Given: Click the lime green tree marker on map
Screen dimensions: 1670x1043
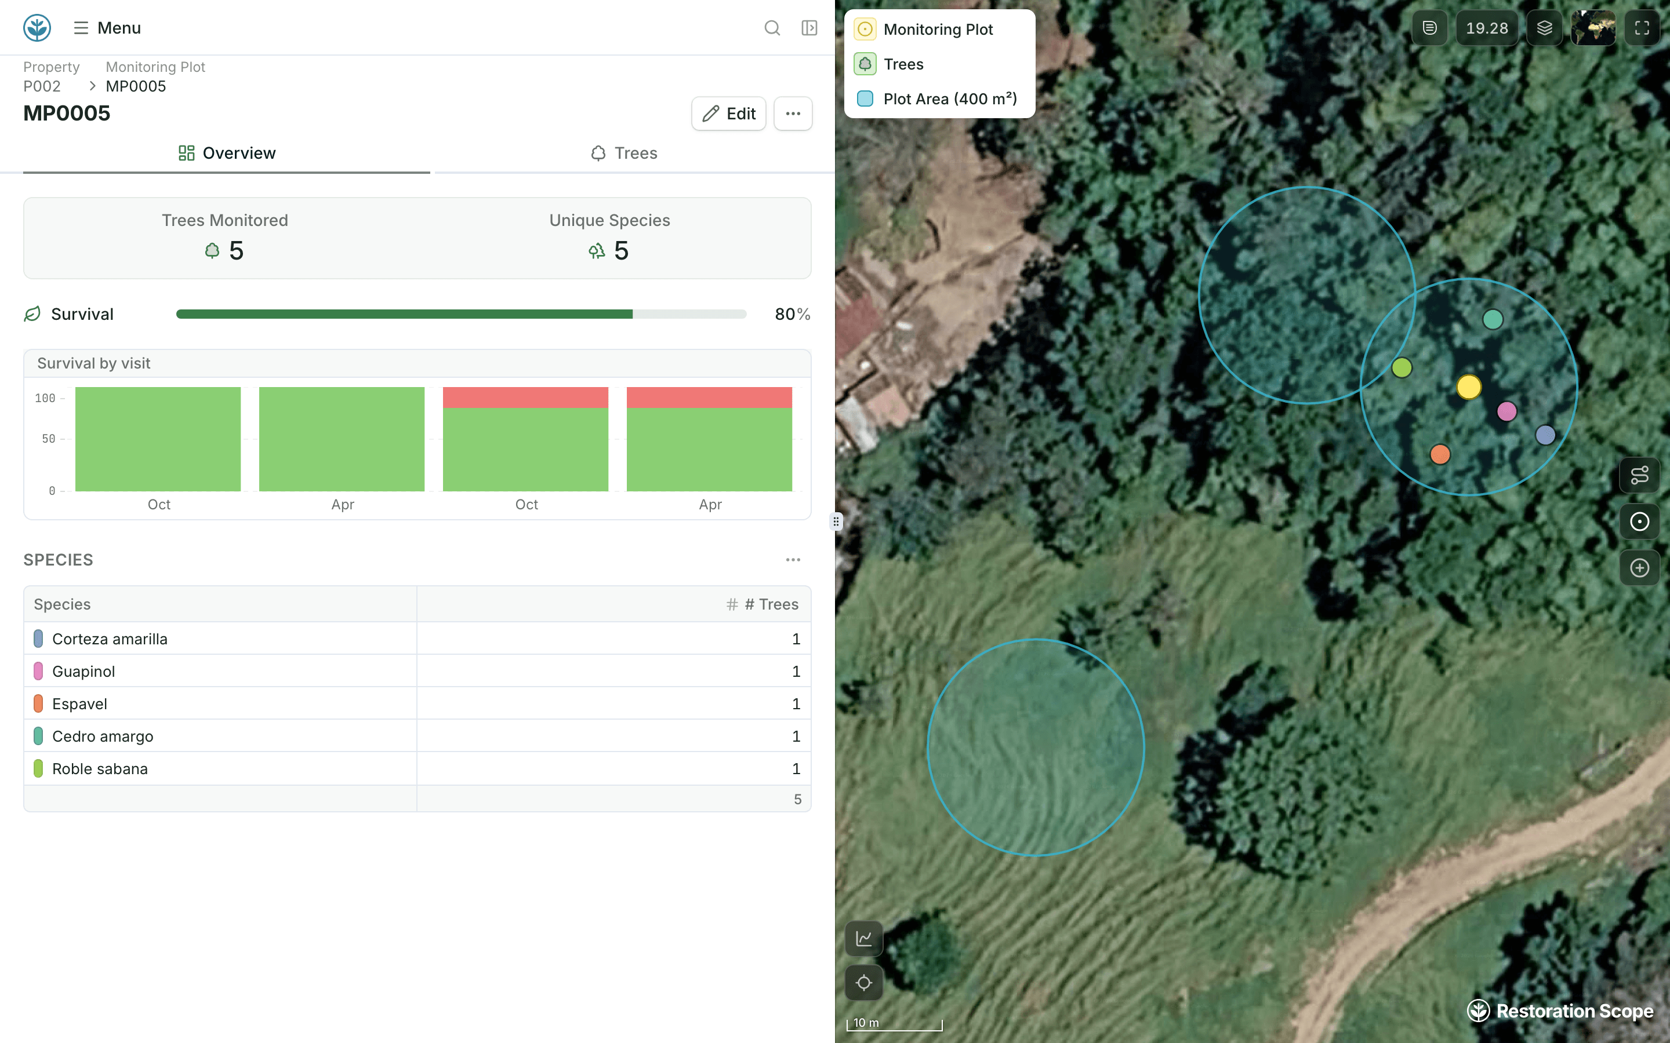Looking at the screenshot, I should point(1402,368).
